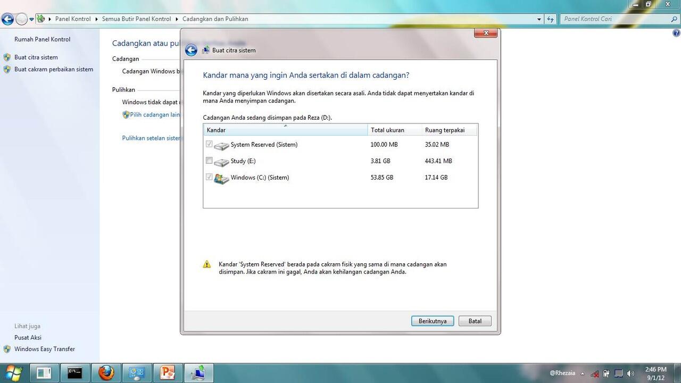681x383 pixels.
Task: Click the yellow warning triangle icon
Action: [x=207, y=264]
